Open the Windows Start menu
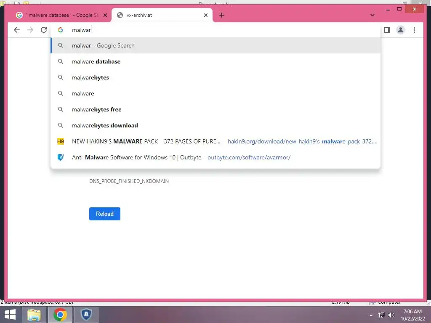 tap(10, 315)
